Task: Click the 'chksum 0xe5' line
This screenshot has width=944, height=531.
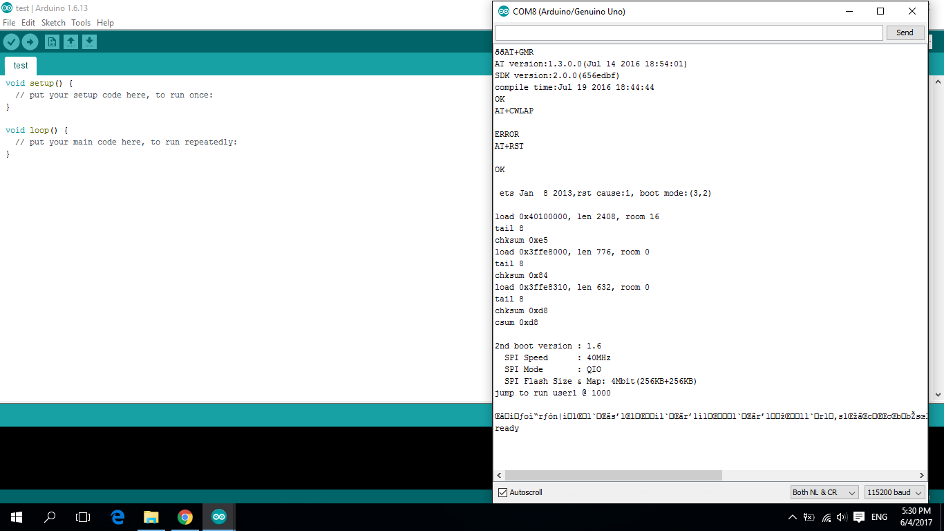Action: 521,240
